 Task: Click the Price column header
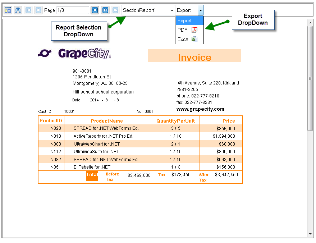pos(229,121)
